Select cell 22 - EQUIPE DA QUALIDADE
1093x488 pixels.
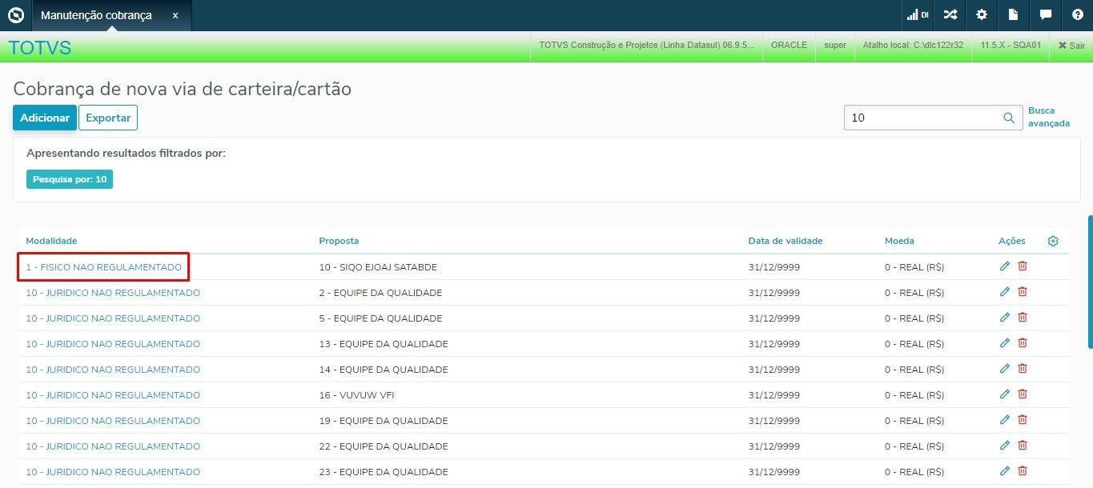[x=384, y=446]
